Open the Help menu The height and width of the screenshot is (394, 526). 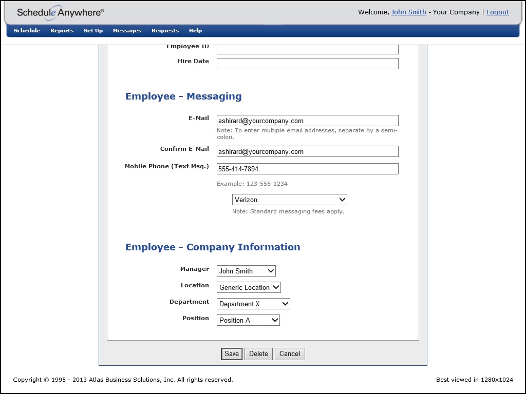tap(195, 31)
